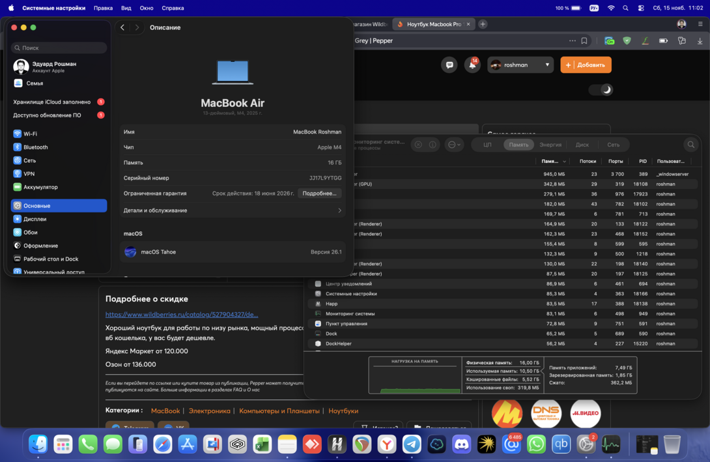The image size is (710, 462).
Task: Open Ноутбуки category link
Action: point(343,411)
